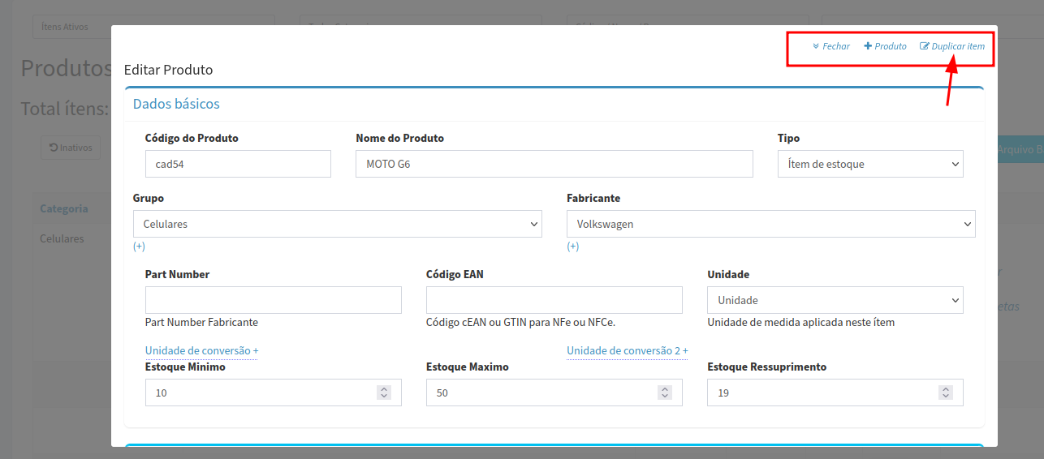
Task: Expand the Grupo dropdown showing Celulares
Action: click(x=337, y=224)
